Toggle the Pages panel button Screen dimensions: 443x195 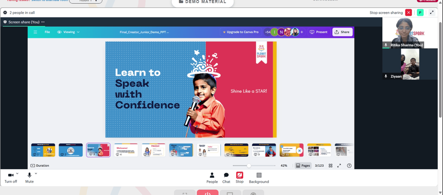click(303, 166)
